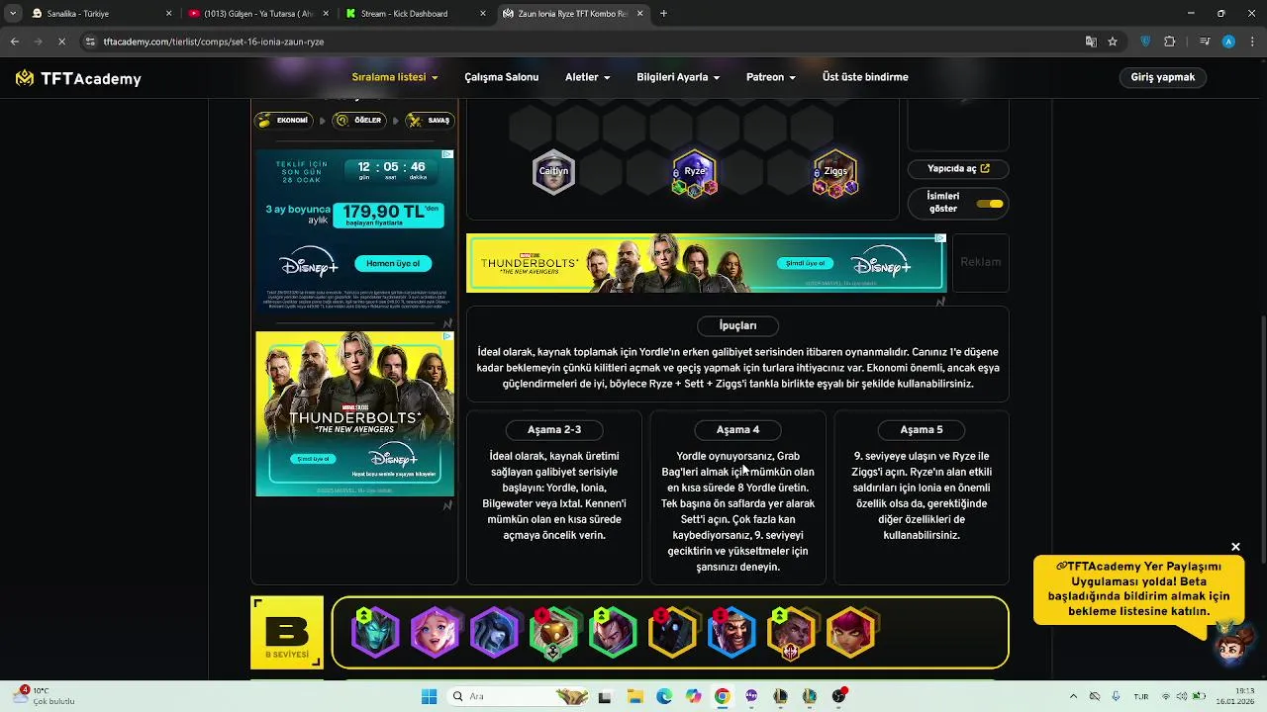The width and height of the screenshot is (1267, 712).
Task: Open the Thunderbolts poster ad in sidebar
Action: [354, 413]
